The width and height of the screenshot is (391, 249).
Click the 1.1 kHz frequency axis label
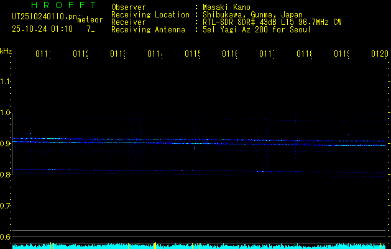click(x=6, y=82)
